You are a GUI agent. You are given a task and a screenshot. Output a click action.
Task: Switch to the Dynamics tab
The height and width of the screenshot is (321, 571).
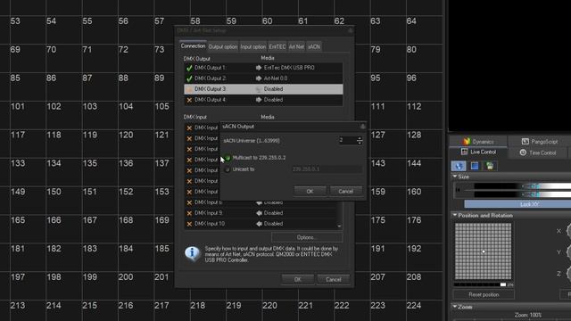(x=478, y=142)
